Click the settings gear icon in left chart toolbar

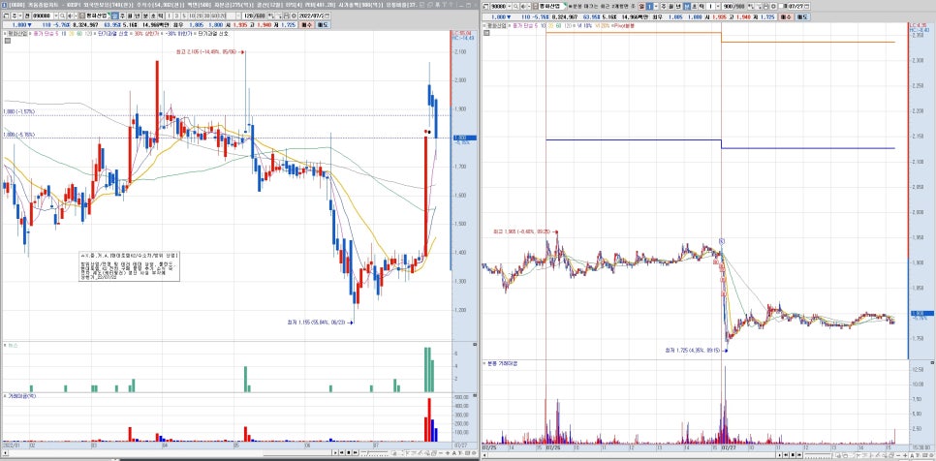(x=294, y=16)
